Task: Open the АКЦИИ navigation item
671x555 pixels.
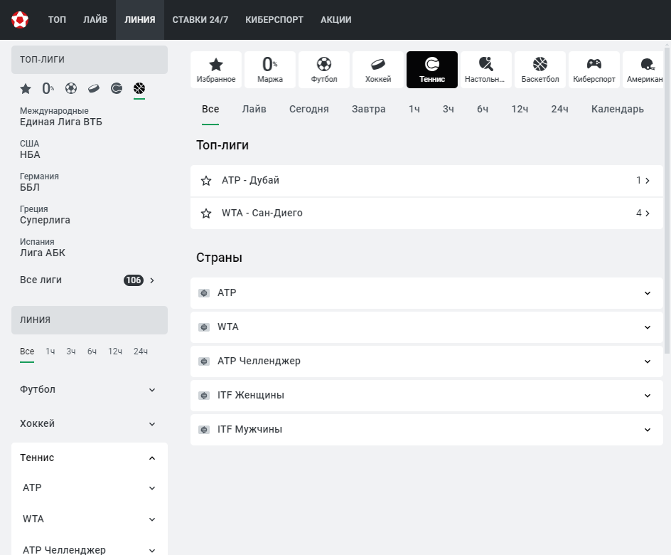Action: pos(336,20)
